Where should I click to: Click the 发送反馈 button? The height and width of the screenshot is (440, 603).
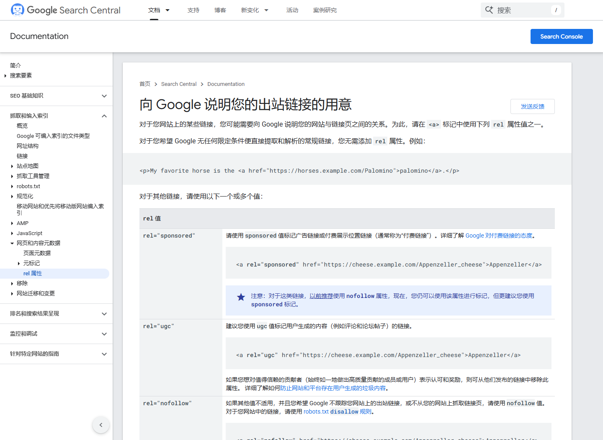533,106
